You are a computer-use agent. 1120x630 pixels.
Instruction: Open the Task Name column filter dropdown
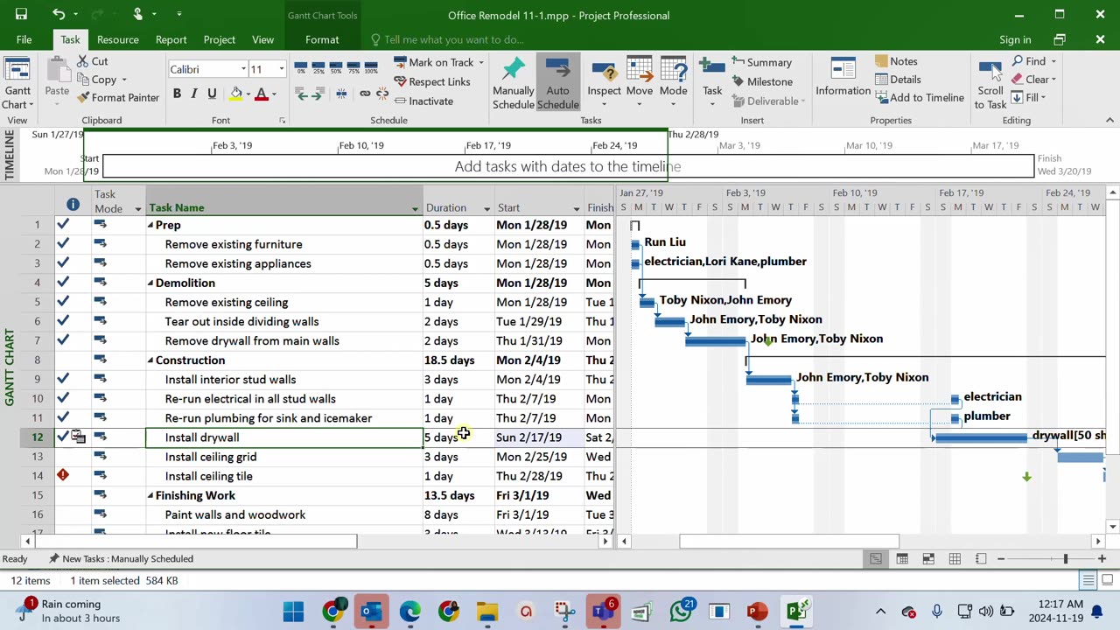click(415, 208)
